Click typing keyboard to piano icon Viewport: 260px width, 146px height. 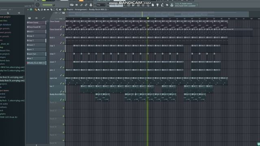pyautogui.click(x=71, y=5)
